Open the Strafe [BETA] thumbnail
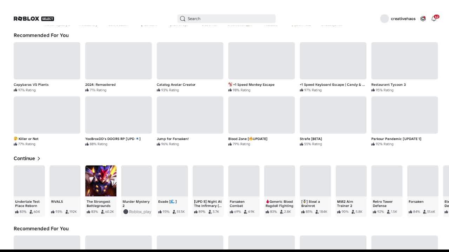449x252 pixels. tap(333, 115)
